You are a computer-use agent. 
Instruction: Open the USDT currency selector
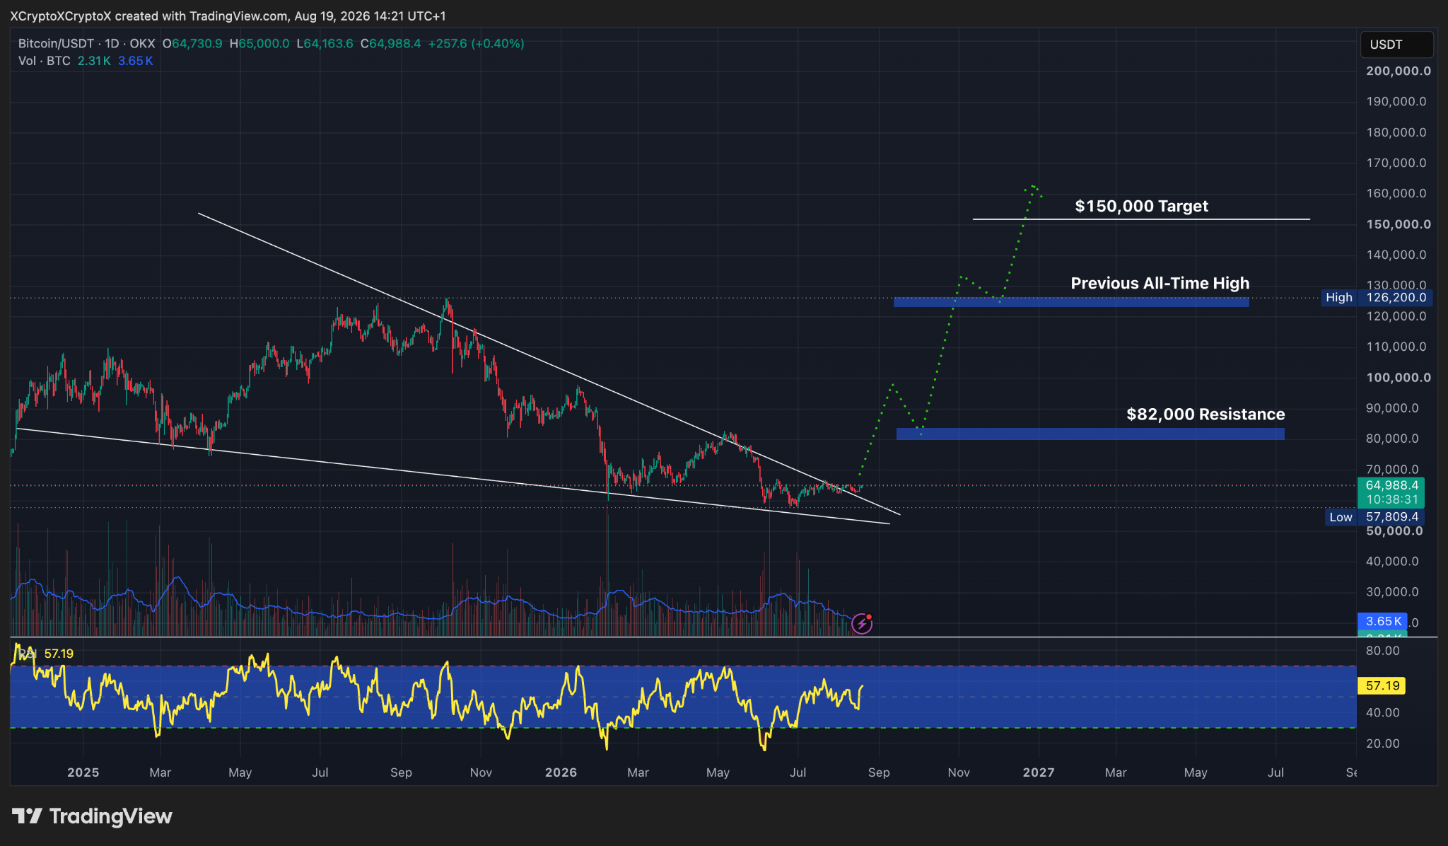point(1396,45)
